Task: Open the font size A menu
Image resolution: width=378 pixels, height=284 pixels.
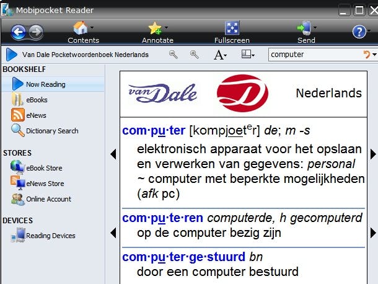Action: [x=220, y=55]
